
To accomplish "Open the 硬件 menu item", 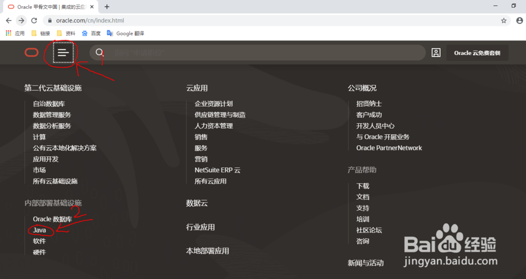I will coord(39,252).
